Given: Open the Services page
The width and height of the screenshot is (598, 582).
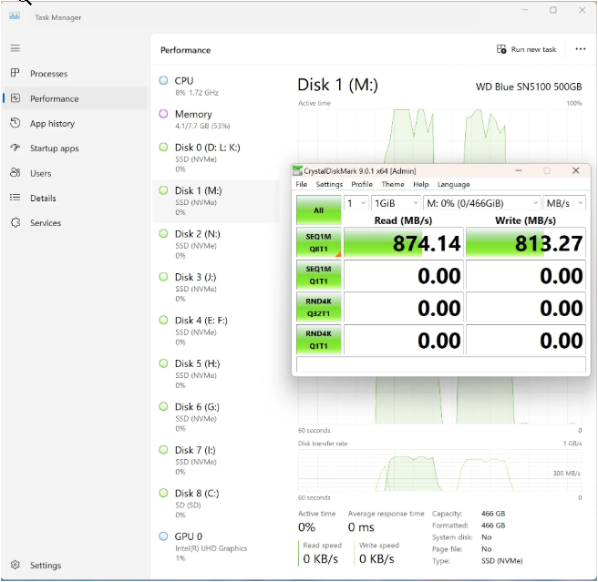Looking at the screenshot, I should (x=45, y=222).
